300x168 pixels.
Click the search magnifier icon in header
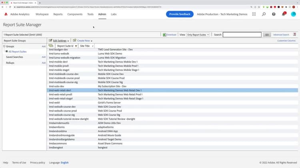(264, 14)
